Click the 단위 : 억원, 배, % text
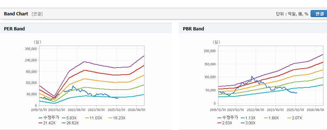This screenshot has height=130, width=327. click(x=292, y=14)
